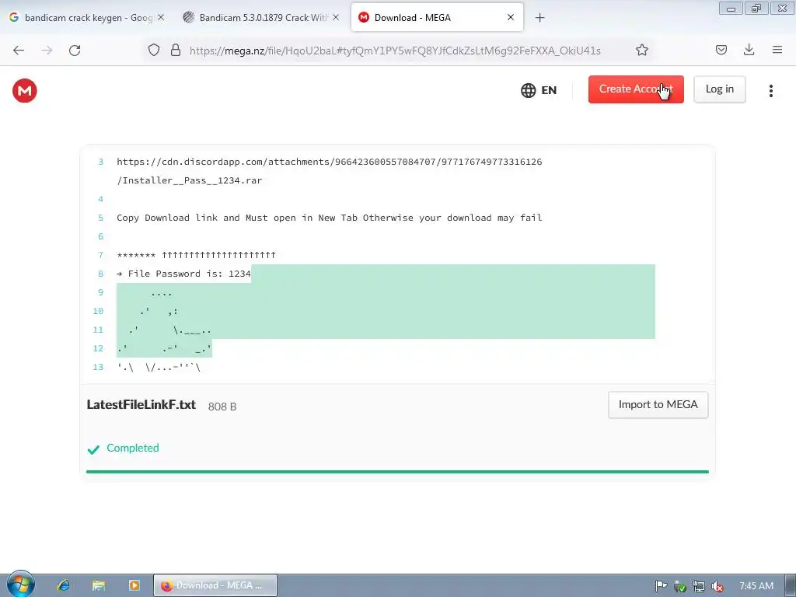Image resolution: width=796 pixels, height=597 pixels.
Task: Click the Installer__Pass__1234.rar text
Action: 190,180
